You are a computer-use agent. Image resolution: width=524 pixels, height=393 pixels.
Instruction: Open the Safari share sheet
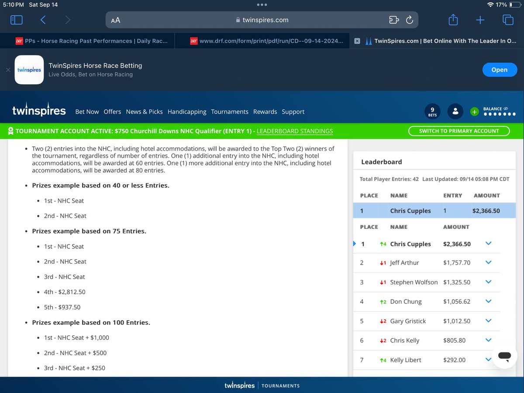pos(453,20)
